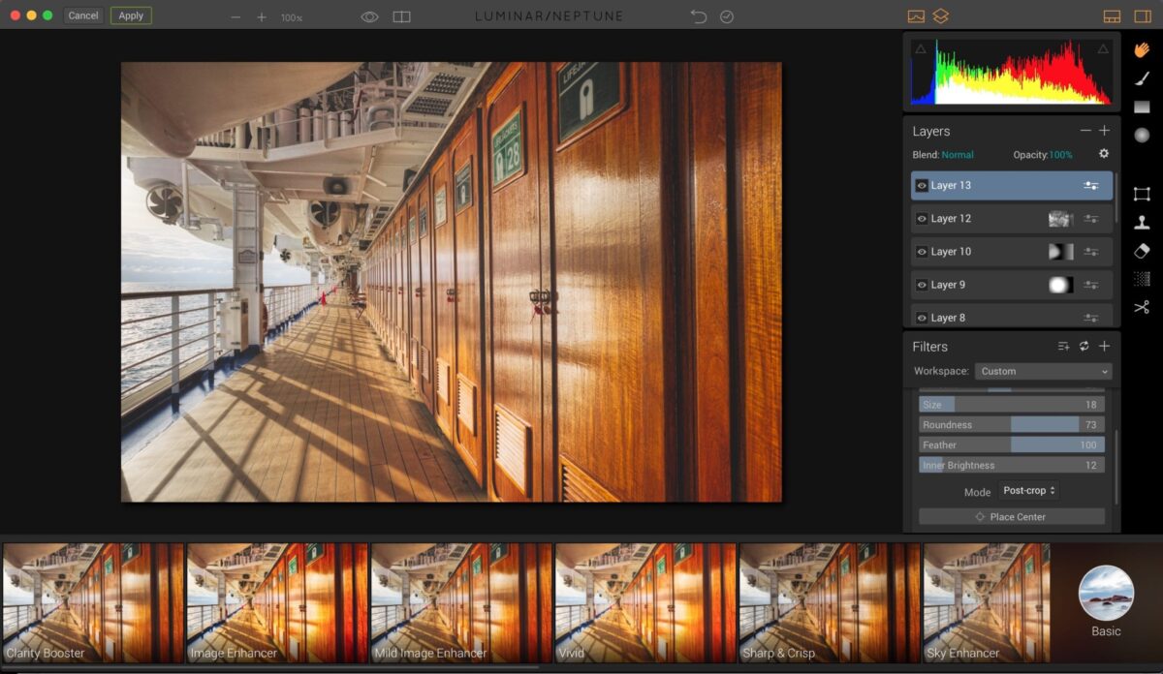This screenshot has width=1163, height=674.
Task: Open the Crop tool
Action: (1142, 194)
